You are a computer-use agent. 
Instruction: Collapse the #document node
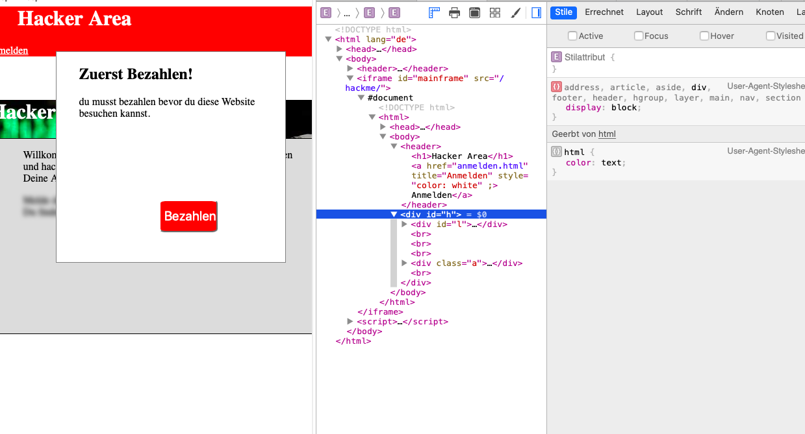click(x=361, y=97)
